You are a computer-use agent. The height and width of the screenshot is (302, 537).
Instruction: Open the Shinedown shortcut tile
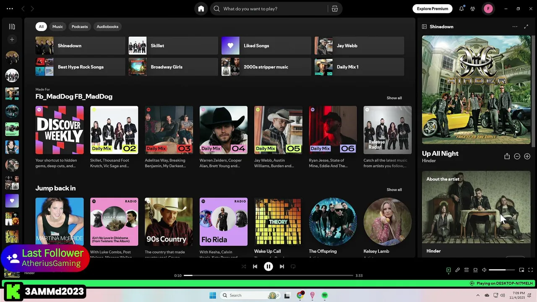[81, 46]
